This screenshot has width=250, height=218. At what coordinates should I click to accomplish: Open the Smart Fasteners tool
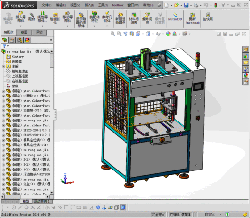click(x=55, y=18)
